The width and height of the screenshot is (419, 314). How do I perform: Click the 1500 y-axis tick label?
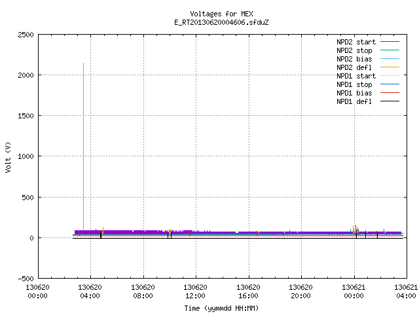tap(26, 116)
